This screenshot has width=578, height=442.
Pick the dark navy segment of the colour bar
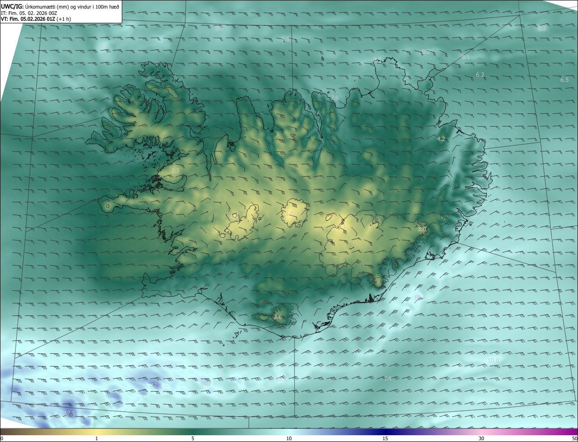pyautogui.click(x=385, y=431)
